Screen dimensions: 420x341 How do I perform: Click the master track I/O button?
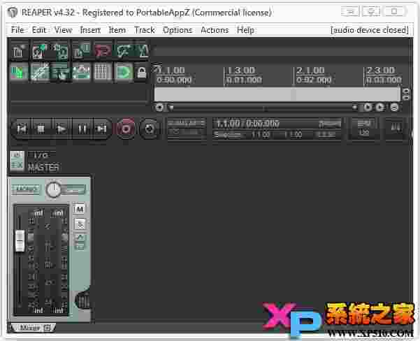41,155
